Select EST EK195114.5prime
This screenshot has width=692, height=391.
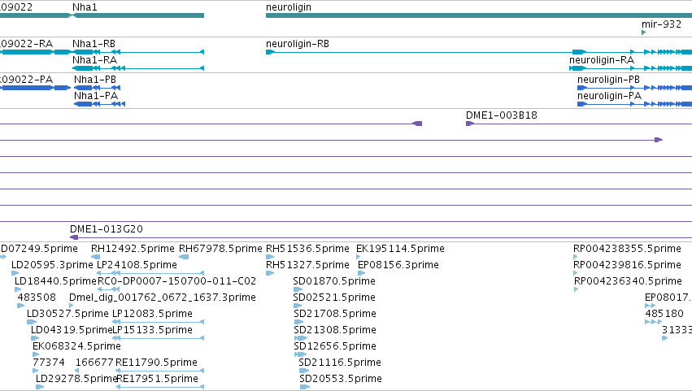pos(400,249)
